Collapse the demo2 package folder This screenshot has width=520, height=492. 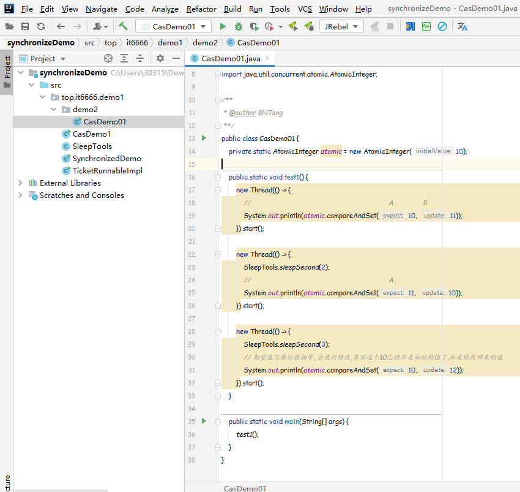(x=53, y=109)
